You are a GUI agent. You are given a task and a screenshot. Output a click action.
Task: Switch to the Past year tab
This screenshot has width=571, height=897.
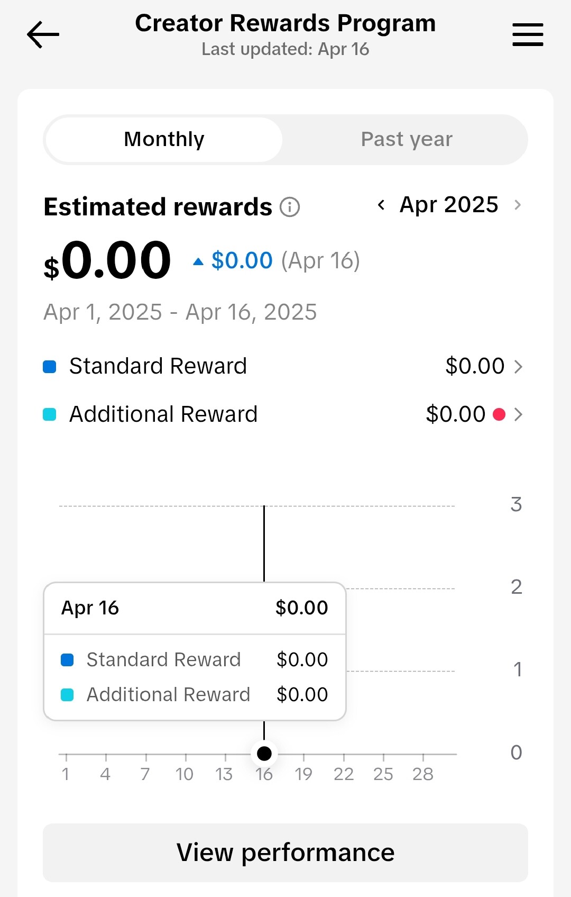coord(407,140)
